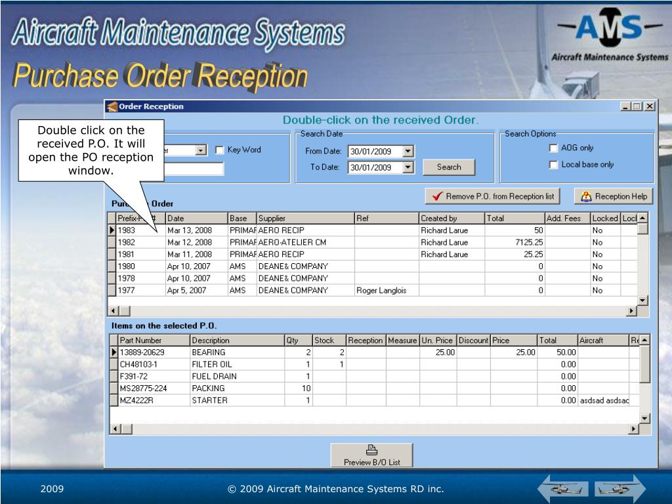Minimize the Order Reception window
The image size is (672, 504).
[626, 106]
